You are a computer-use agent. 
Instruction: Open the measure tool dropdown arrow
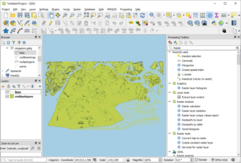pos(229,15)
